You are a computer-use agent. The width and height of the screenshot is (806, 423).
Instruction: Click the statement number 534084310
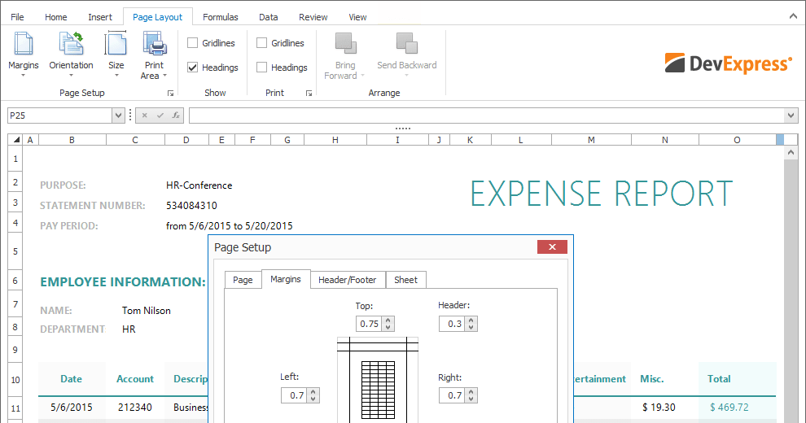(191, 205)
